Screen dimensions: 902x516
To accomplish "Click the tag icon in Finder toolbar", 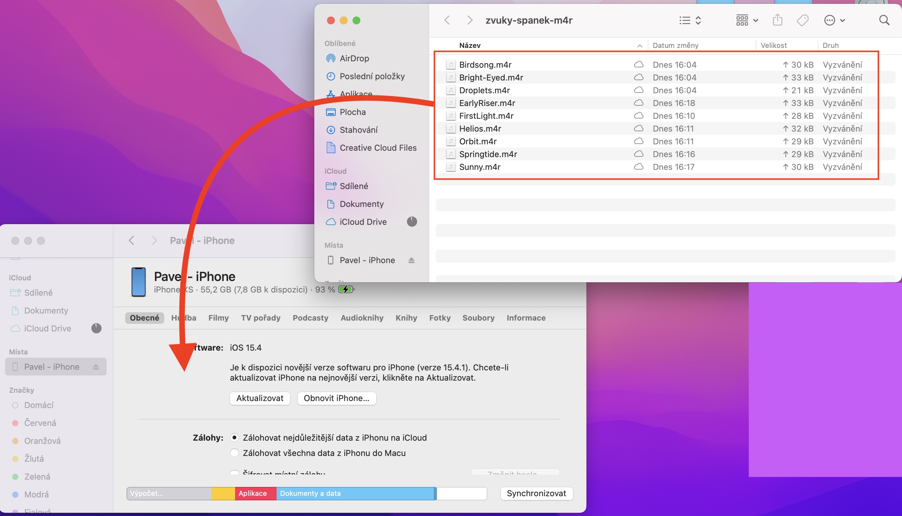I will (802, 20).
